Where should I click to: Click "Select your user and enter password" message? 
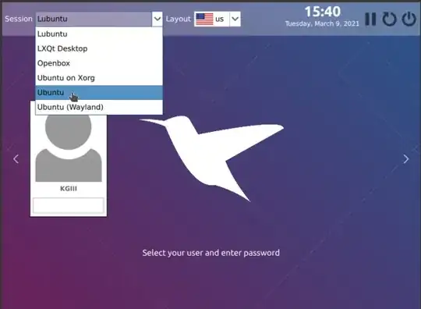click(210, 253)
